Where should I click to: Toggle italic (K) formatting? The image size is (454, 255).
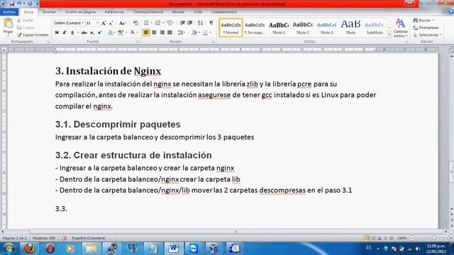[65, 33]
